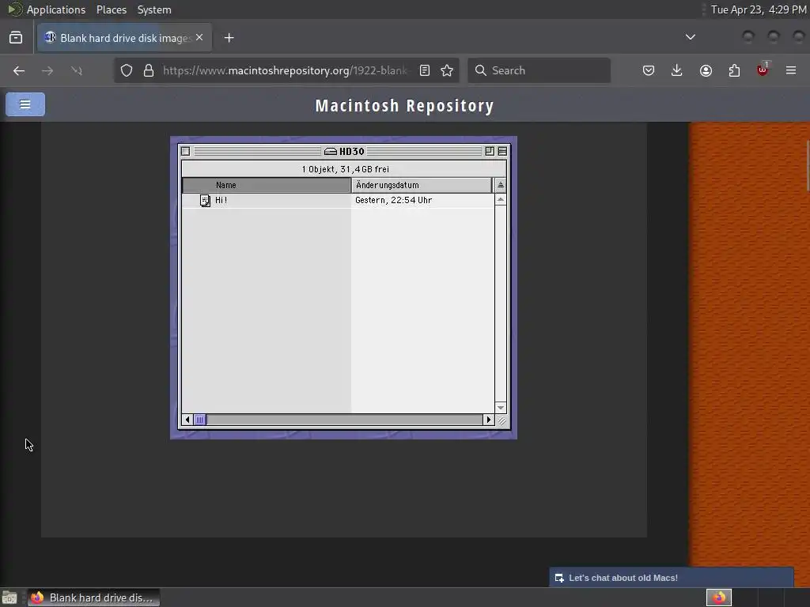Click the HD30 window resize grip
This screenshot has width=810, height=607.
tap(501, 420)
